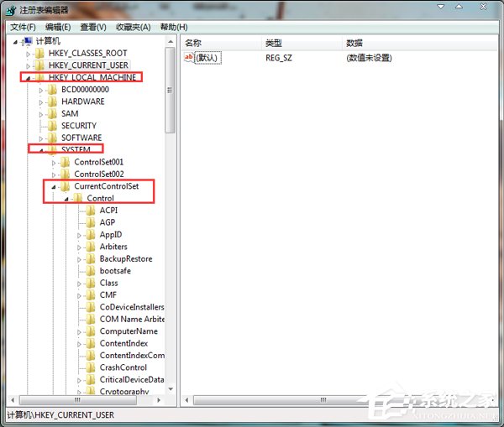This screenshot has height=427, width=504.
Task: Click the BCD00000000 folder icon
Action: 52,89
